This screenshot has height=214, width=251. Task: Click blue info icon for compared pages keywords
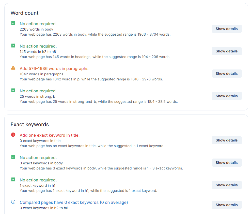point(13,202)
